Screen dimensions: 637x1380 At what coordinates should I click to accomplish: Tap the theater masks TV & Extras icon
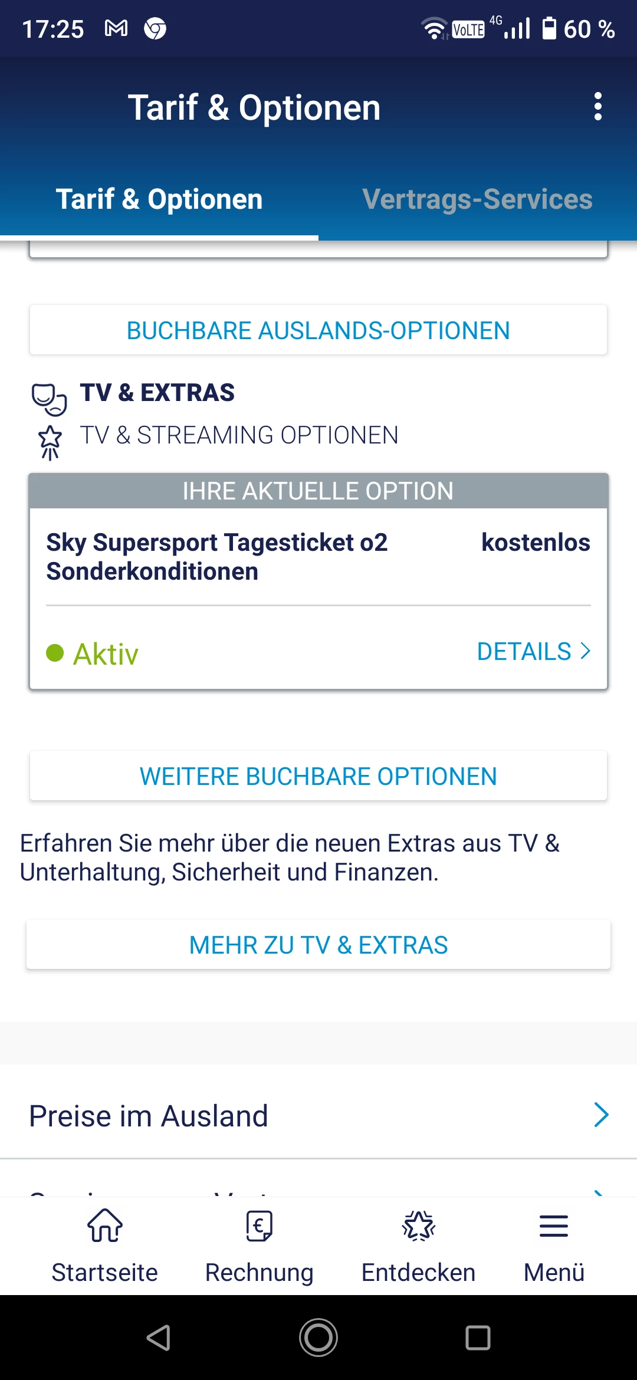[49, 399]
